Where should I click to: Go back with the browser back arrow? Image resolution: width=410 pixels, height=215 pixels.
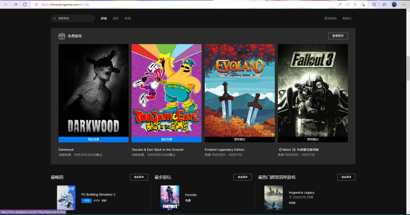coord(6,4)
